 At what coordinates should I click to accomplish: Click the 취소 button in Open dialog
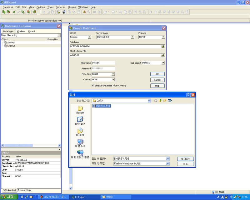[x=185, y=164]
